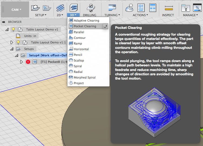Select Setup4 in the browser tree

click(x=48, y=55)
